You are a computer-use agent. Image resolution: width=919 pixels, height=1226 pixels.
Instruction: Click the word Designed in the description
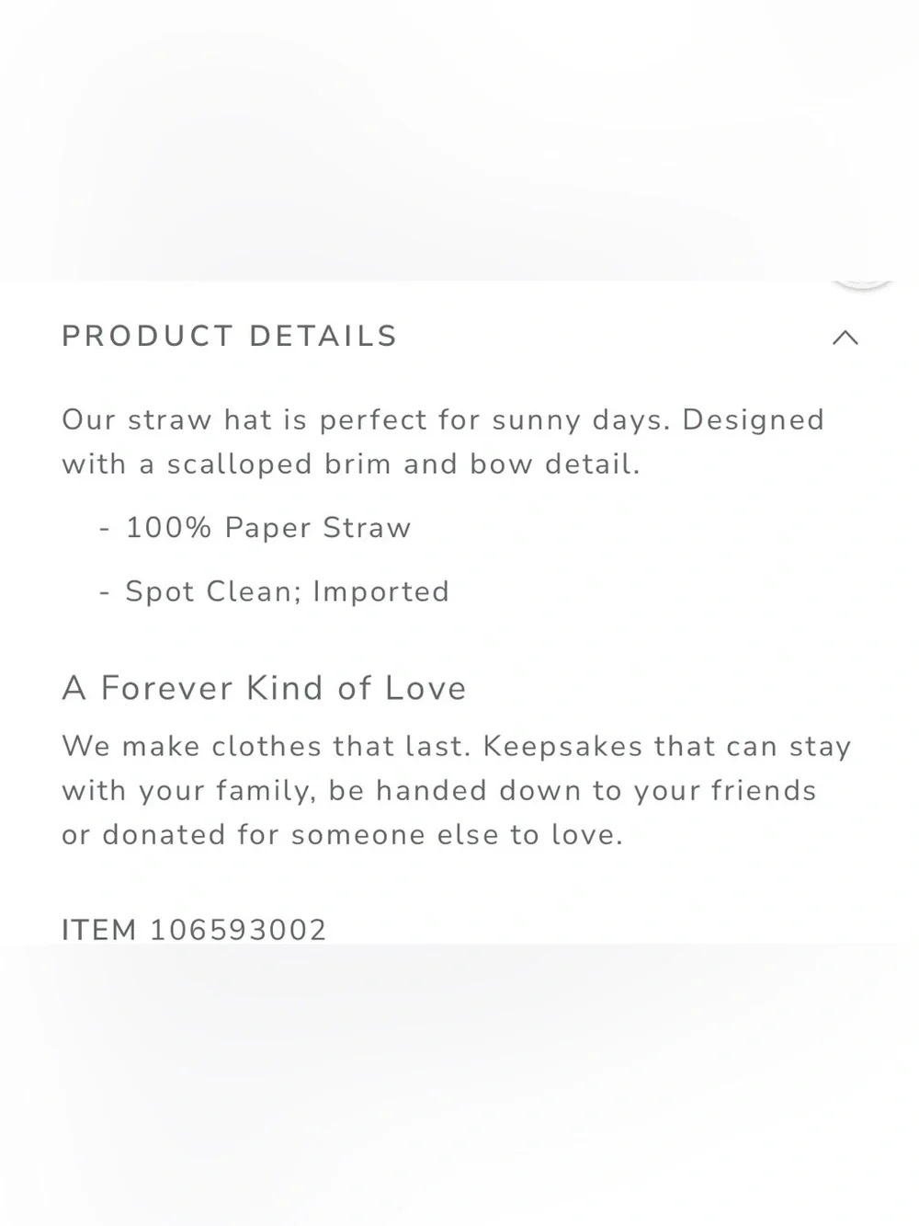754,421
